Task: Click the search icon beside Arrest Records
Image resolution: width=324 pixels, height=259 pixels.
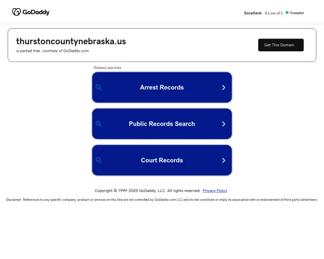Action: click(99, 87)
